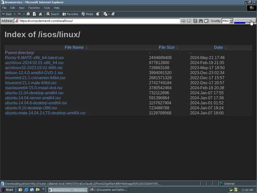The width and height of the screenshot is (257, 193).
Task: Open archlinux-2024.02.01-x86_64.iso link
Action: [34, 63]
